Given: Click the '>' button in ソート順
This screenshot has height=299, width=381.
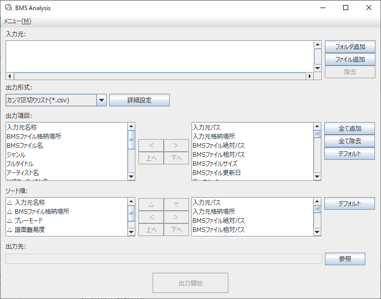Looking at the screenshot, I should click(x=176, y=217).
